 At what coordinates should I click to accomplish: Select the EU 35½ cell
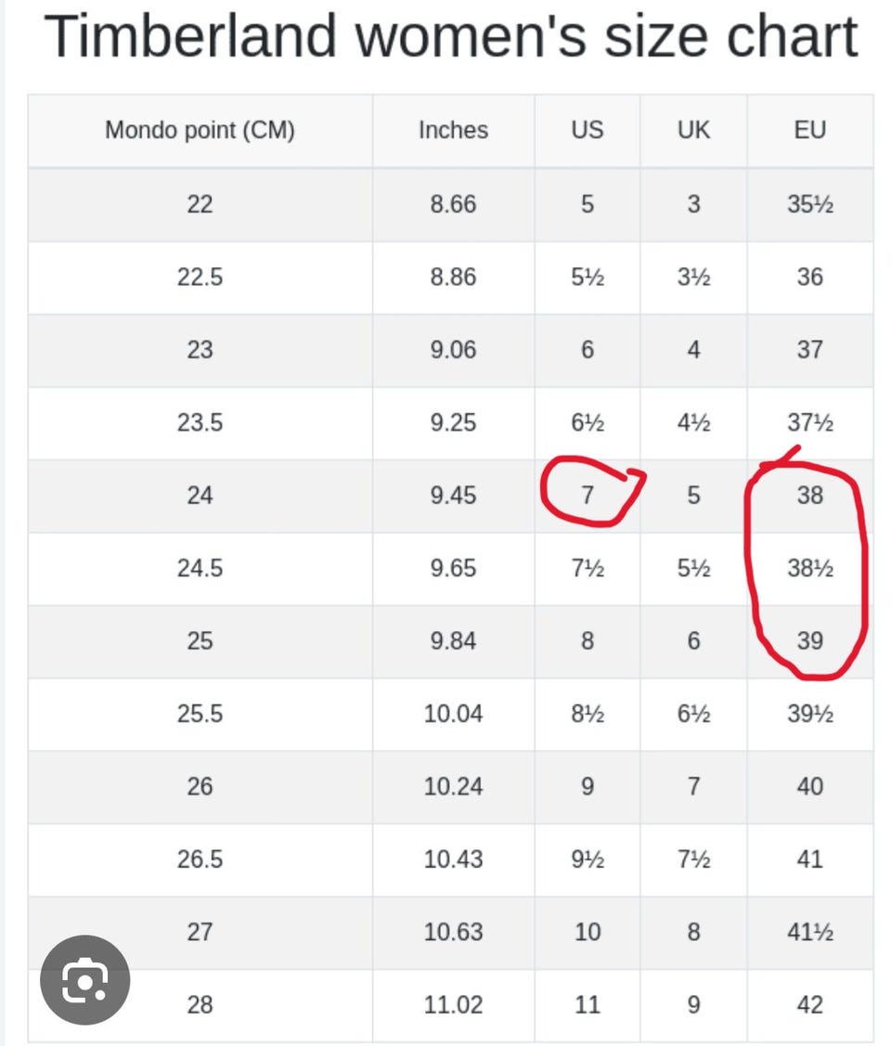(810, 204)
